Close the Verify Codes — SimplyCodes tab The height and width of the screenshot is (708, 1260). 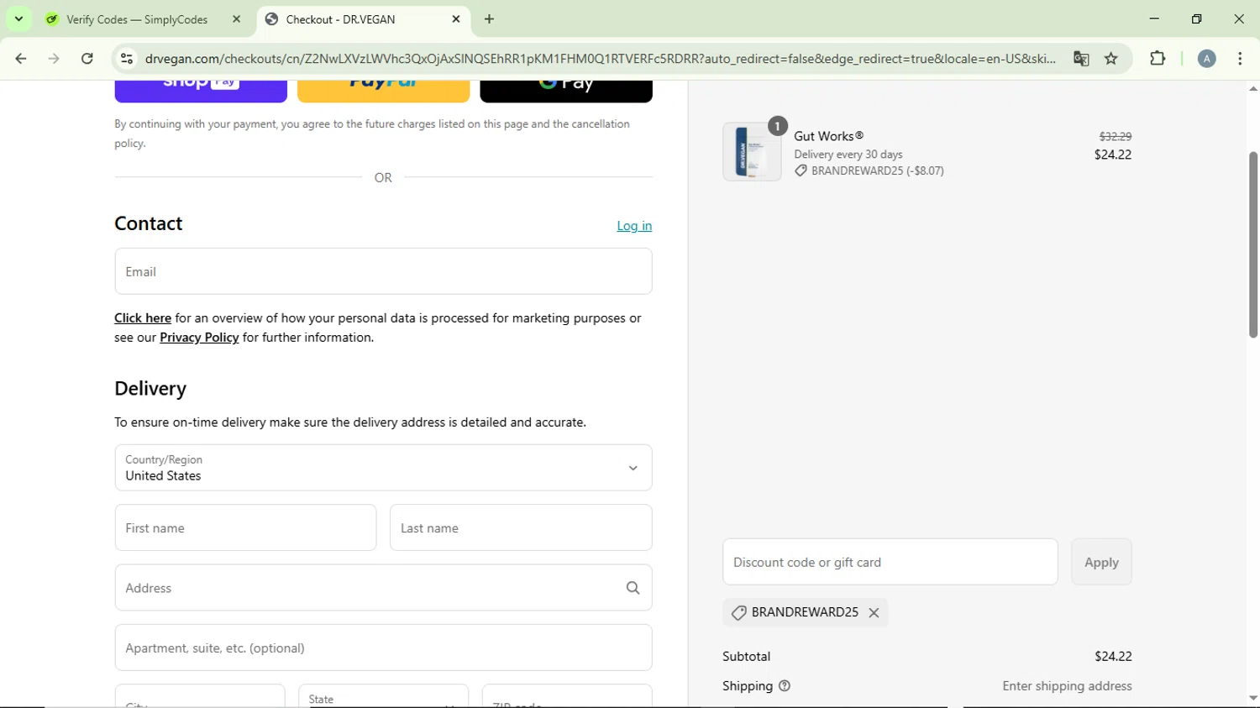pos(237,19)
